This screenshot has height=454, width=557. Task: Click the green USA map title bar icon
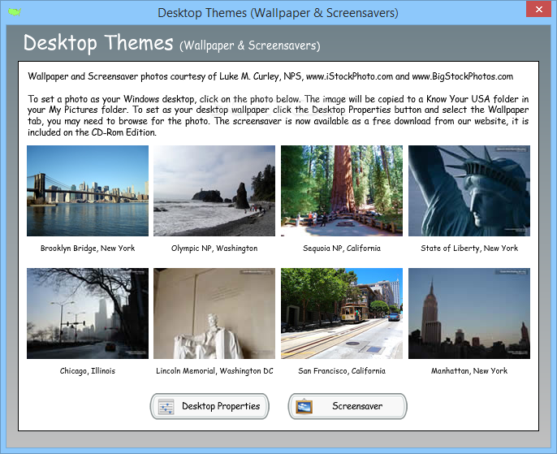[15, 12]
